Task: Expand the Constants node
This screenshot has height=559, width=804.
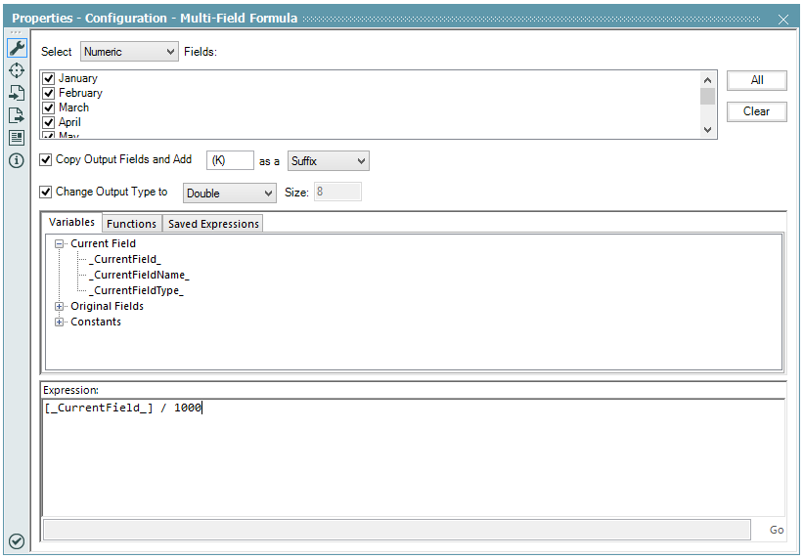Action: (59, 322)
